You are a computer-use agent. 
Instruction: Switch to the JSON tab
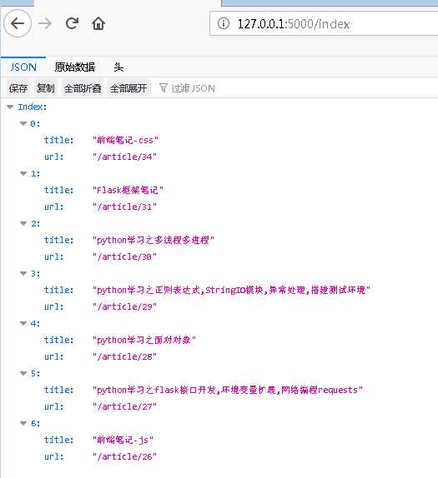click(x=23, y=67)
